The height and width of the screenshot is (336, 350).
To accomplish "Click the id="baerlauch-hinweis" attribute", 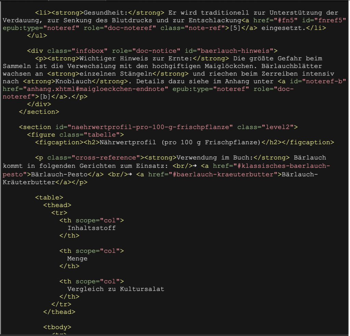I will coord(229,51).
